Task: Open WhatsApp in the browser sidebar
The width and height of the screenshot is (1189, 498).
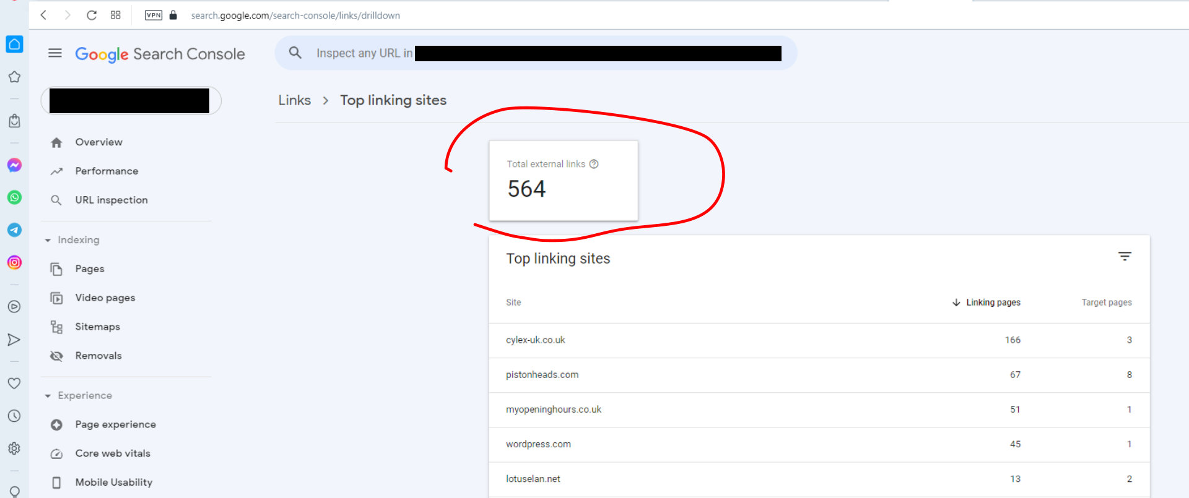Action: [x=14, y=197]
